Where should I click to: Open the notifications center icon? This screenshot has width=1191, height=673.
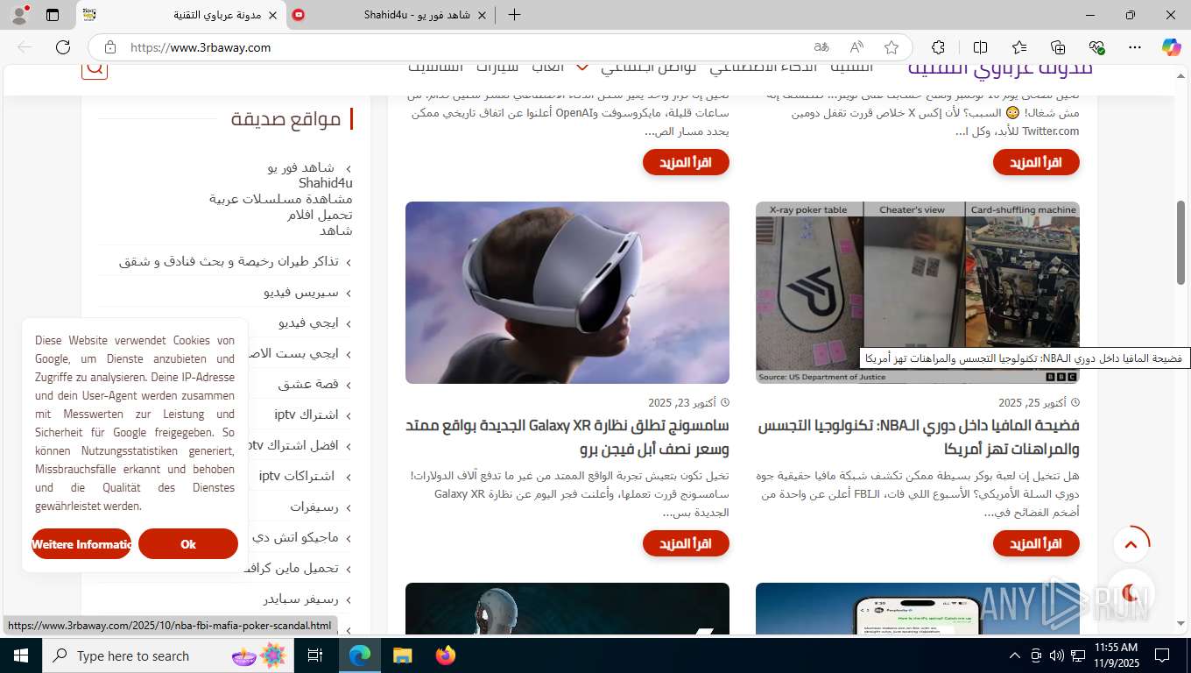coord(1162,655)
